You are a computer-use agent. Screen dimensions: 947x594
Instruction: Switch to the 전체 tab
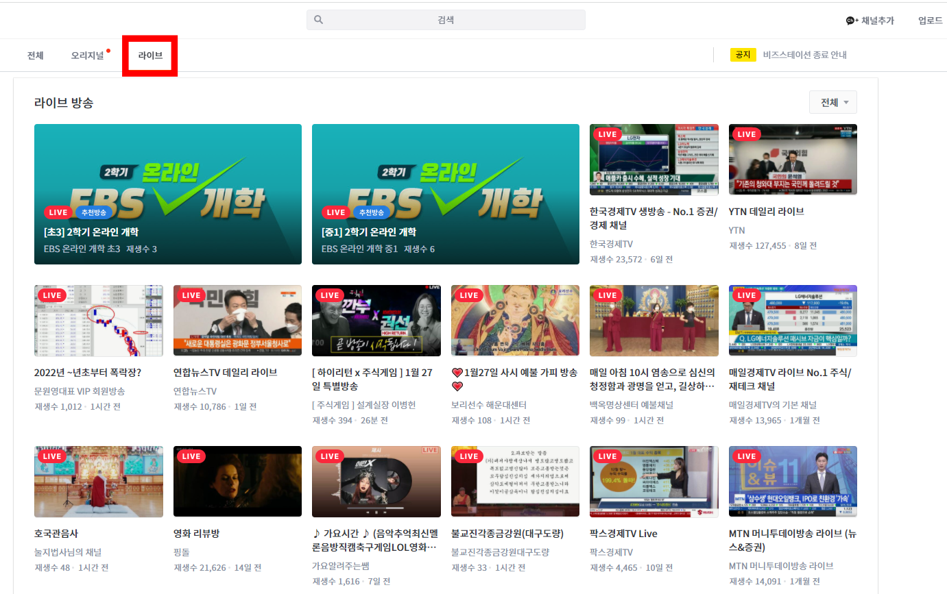[x=36, y=55]
